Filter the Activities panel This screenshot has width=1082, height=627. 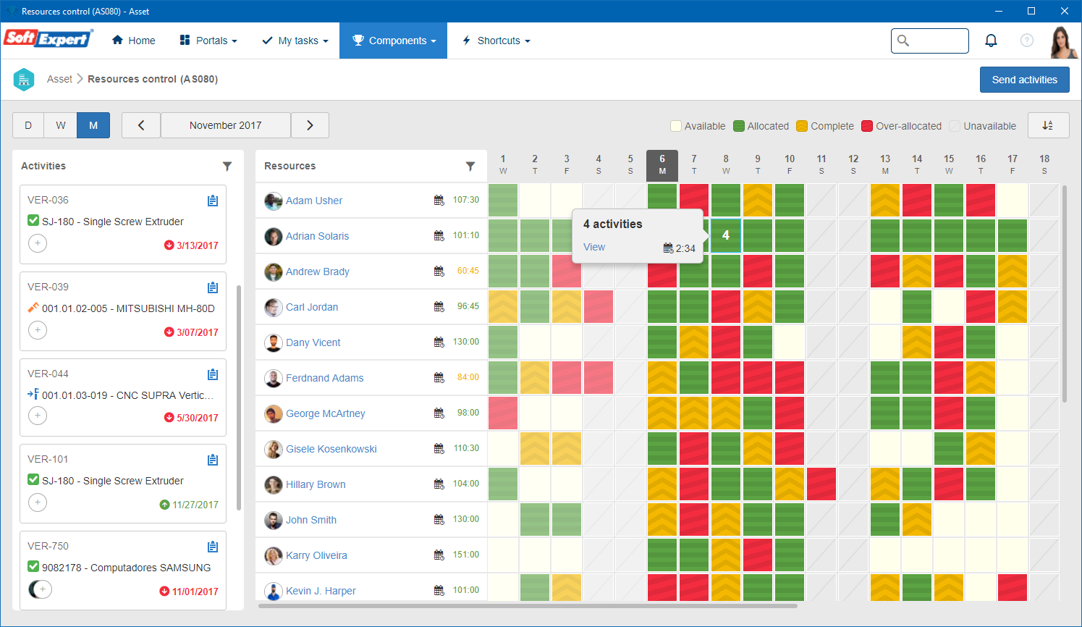click(227, 166)
